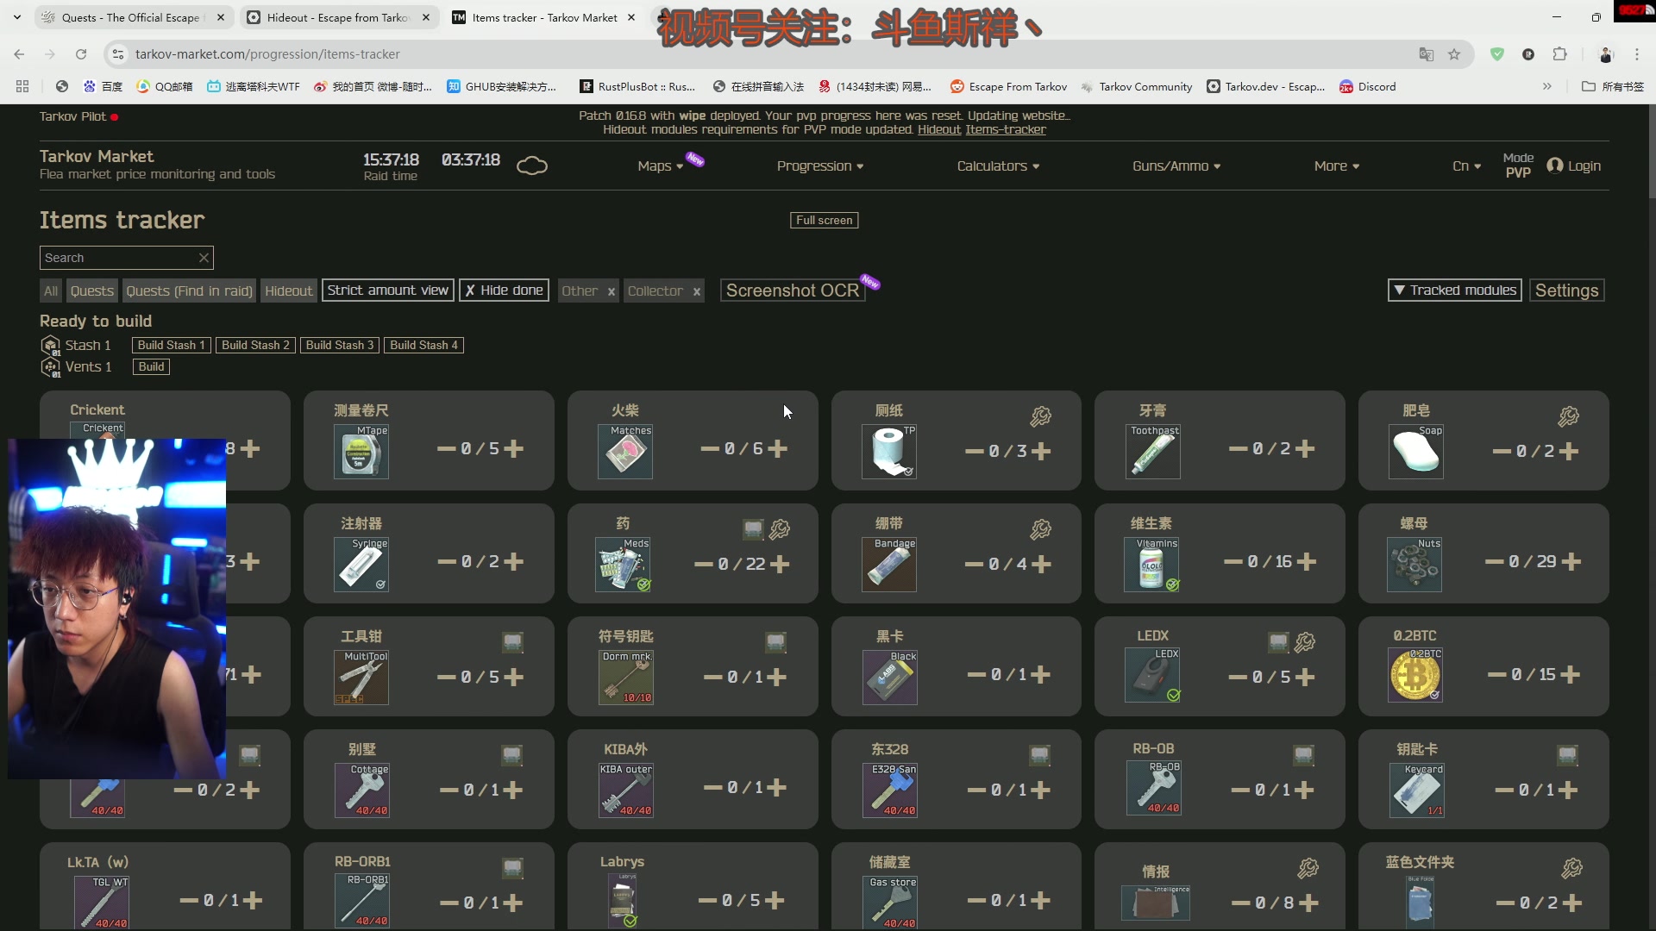Open the Calculators dropdown menu

[x=998, y=166]
